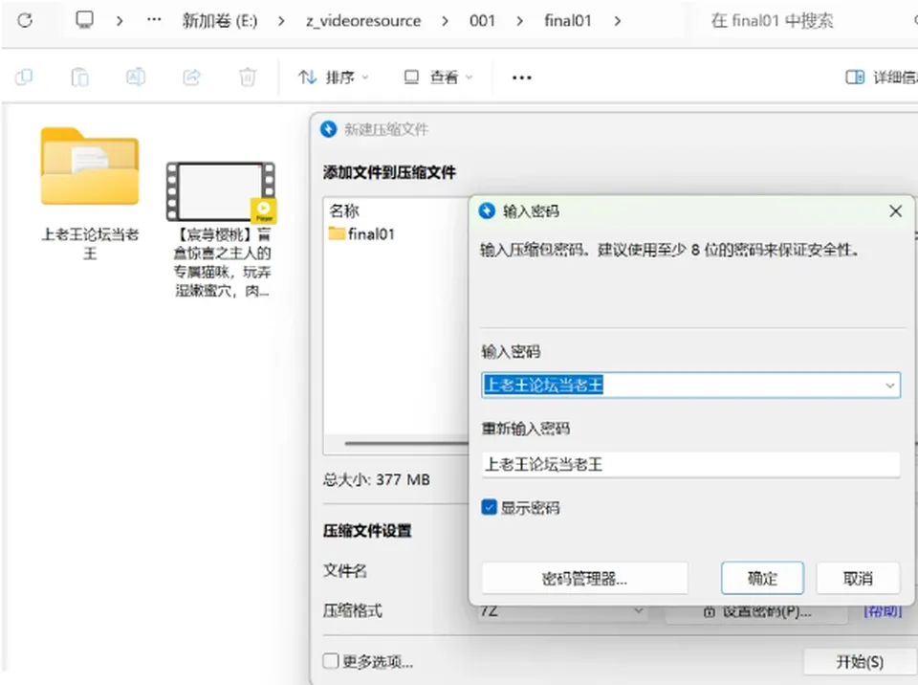Click the 开始(S) button
Screen dimensions: 918x685
(x=860, y=662)
